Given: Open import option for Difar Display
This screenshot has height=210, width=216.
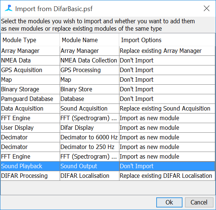Looking at the screenshot, I should 167,128.
